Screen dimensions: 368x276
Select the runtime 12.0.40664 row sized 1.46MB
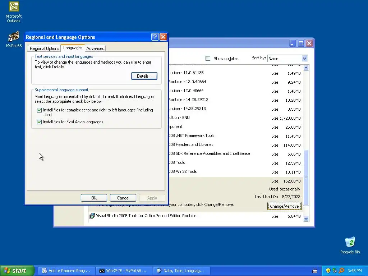236,91
